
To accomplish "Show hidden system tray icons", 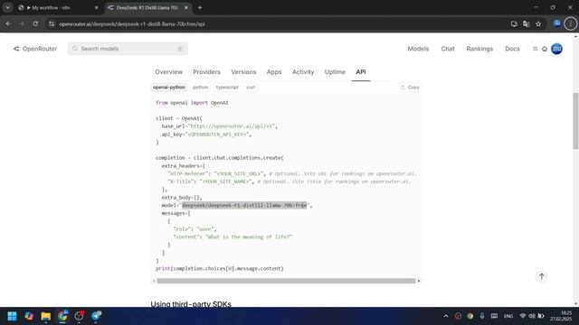I will [446, 316].
